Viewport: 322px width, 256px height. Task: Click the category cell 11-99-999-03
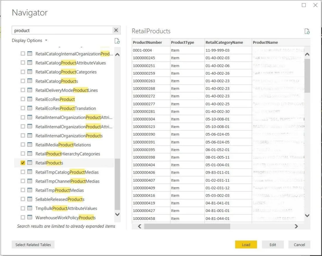(228, 50)
